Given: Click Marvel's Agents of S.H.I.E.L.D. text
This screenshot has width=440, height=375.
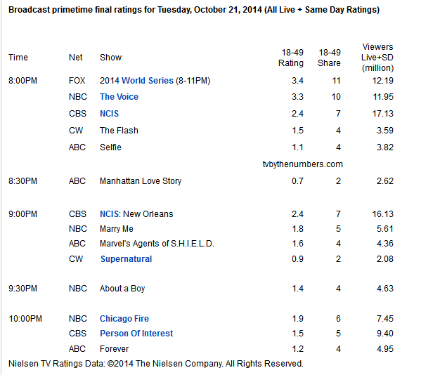Looking at the screenshot, I should [157, 244].
